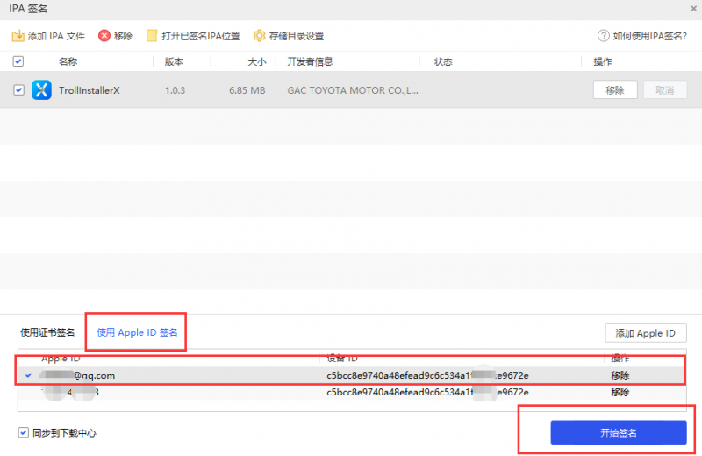The height and width of the screenshot is (456, 702).
Task: Close the IPA signing window
Action: [693, 9]
